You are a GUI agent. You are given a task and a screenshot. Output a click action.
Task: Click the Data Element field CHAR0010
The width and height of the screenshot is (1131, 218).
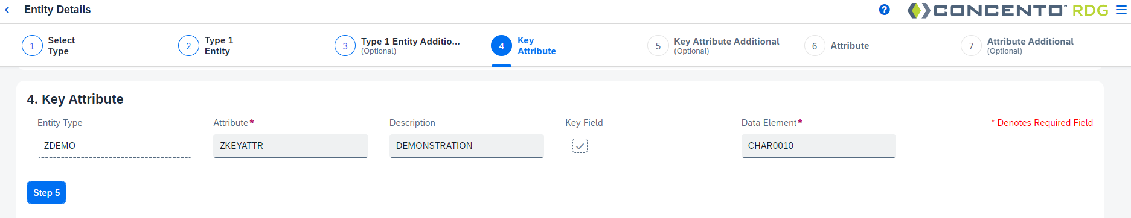[818, 146]
